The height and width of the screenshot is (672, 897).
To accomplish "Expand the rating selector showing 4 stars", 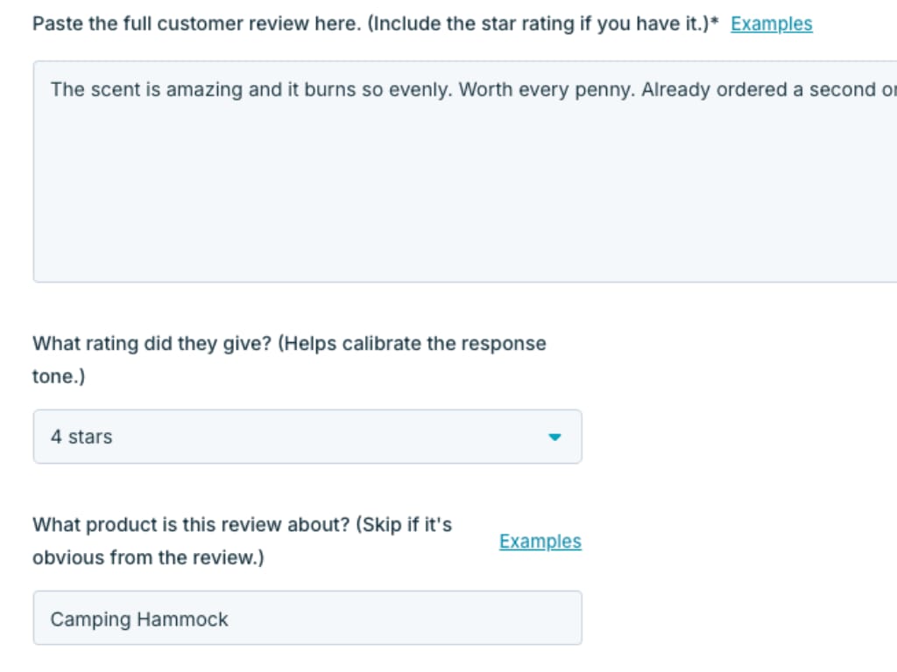I will (307, 437).
